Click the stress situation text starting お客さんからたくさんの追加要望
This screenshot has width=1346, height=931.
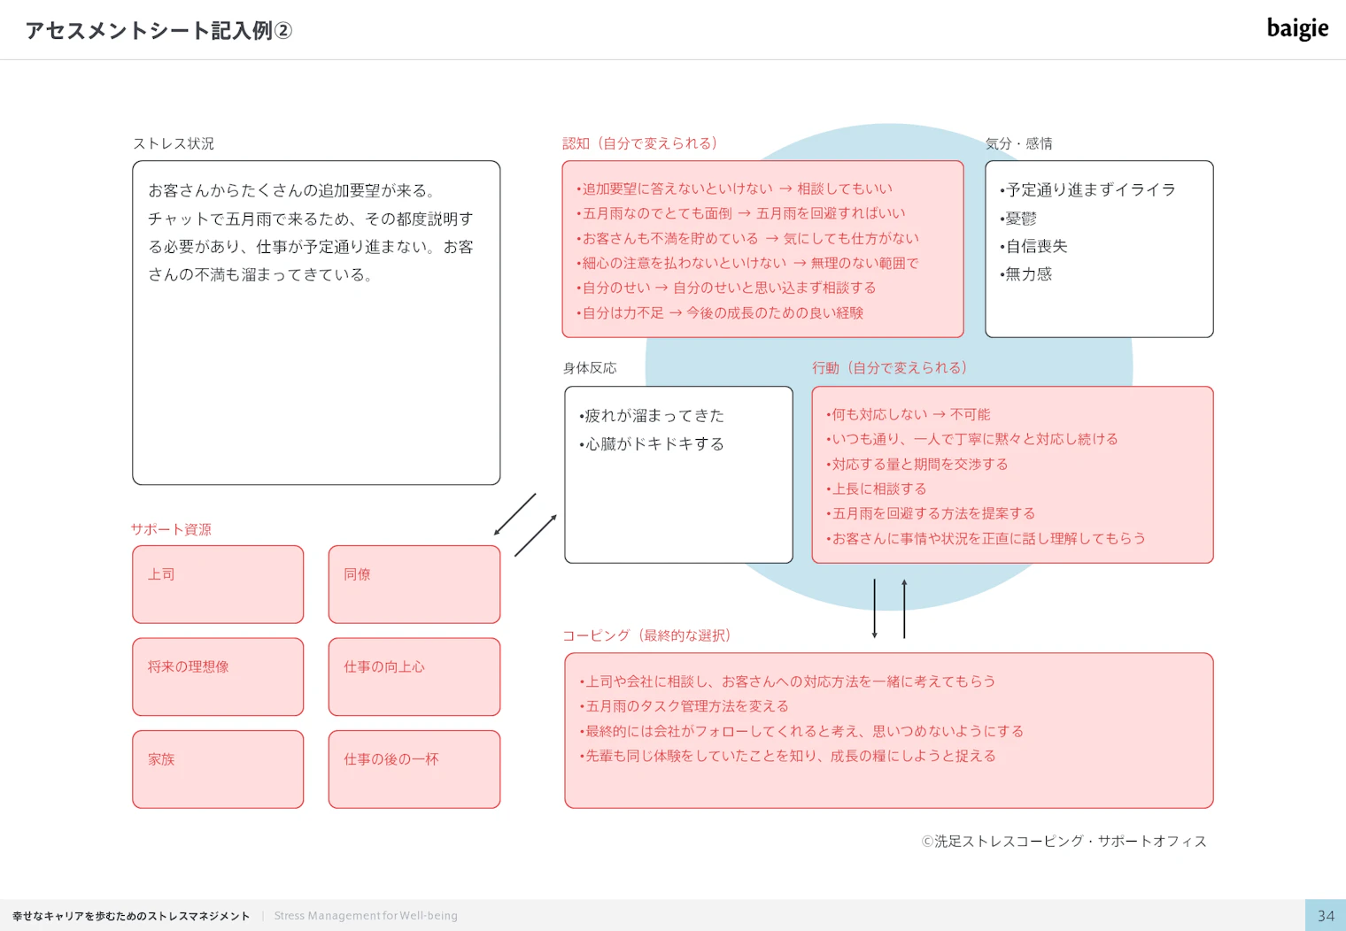(311, 233)
